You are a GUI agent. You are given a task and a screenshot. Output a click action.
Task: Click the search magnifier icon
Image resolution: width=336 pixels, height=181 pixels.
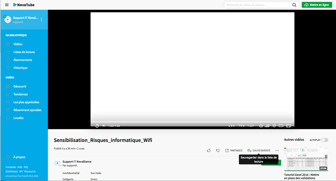pyautogui.click(x=294, y=5)
